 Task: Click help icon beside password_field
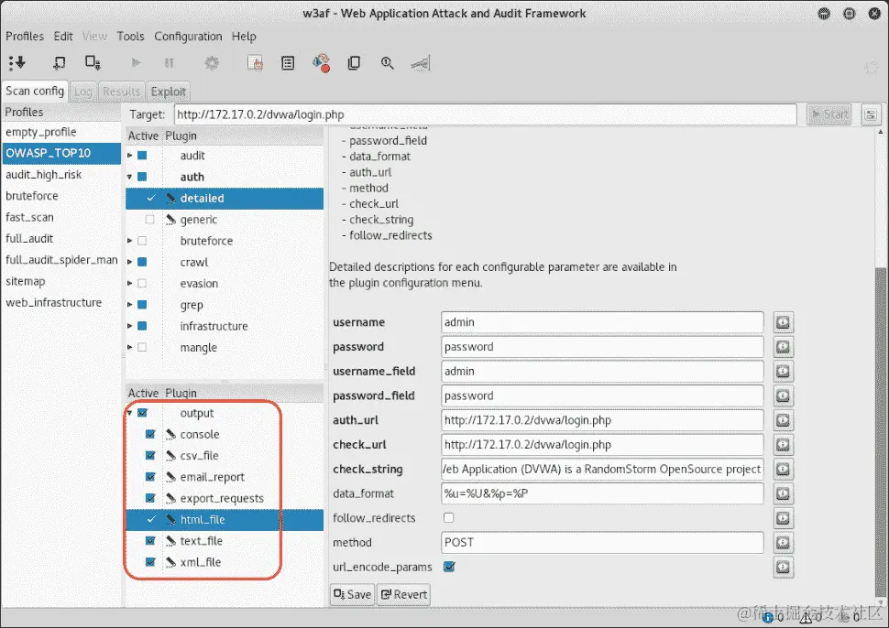click(x=783, y=395)
